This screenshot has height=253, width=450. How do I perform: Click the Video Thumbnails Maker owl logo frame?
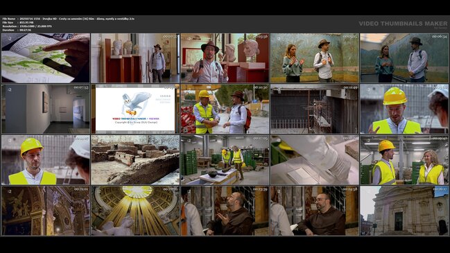coord(135,109)
